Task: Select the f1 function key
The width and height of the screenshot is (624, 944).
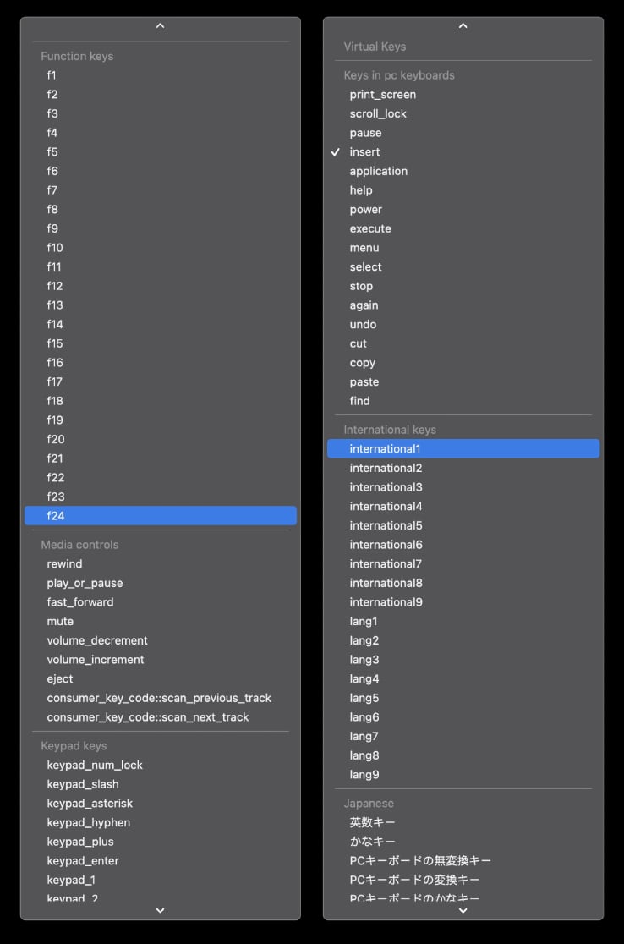Action: click(x=52, y=74)
